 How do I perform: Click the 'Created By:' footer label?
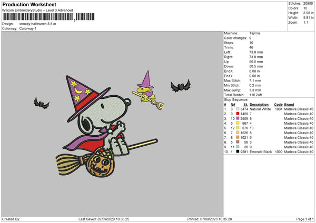(x=11, y=219)
